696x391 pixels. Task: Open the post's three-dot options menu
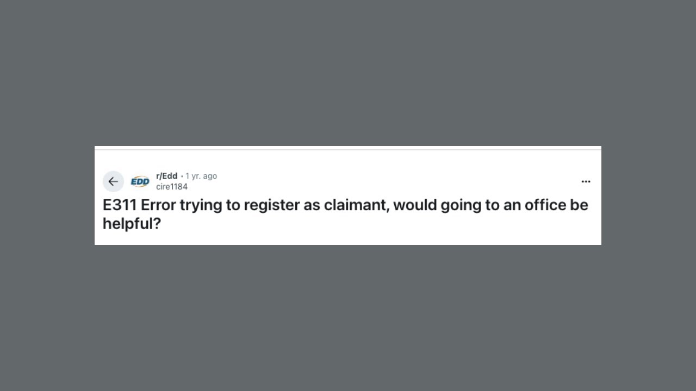point(586,181)
